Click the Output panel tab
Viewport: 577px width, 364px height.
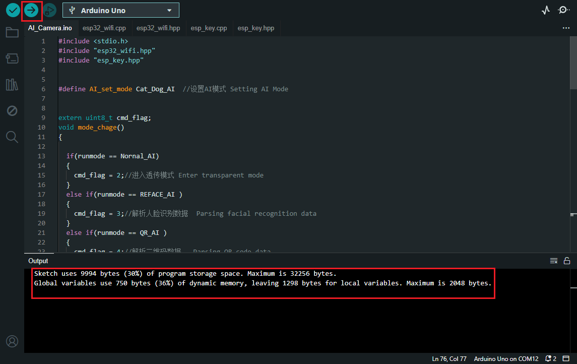click(x=38, y=261)
